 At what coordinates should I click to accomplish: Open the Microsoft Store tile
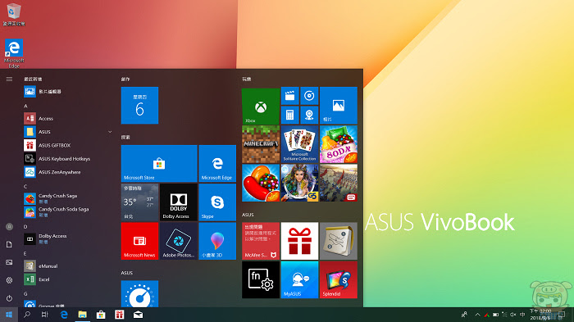(159, 164)
